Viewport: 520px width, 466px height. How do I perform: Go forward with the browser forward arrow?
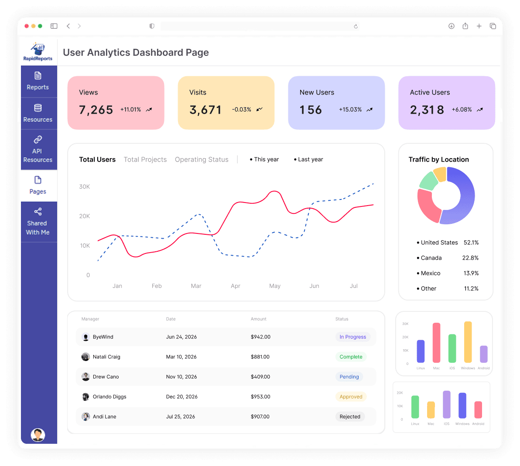coord(79,26)
